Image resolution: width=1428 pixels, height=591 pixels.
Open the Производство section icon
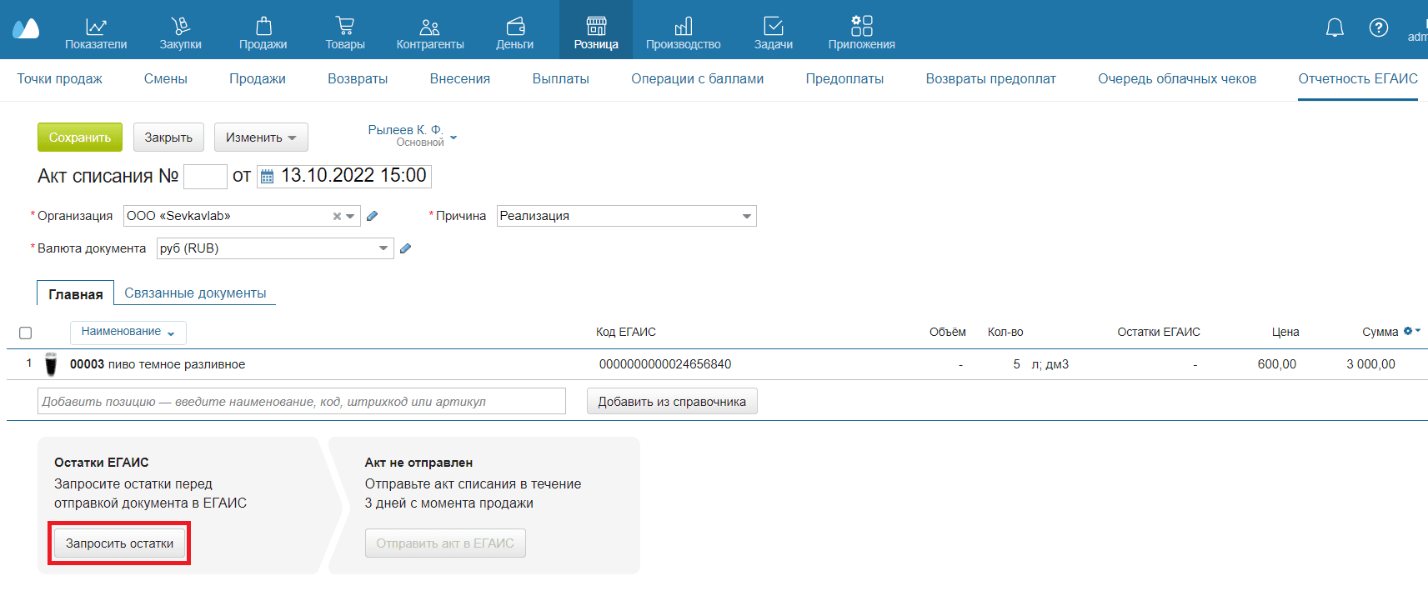(683, 27)
